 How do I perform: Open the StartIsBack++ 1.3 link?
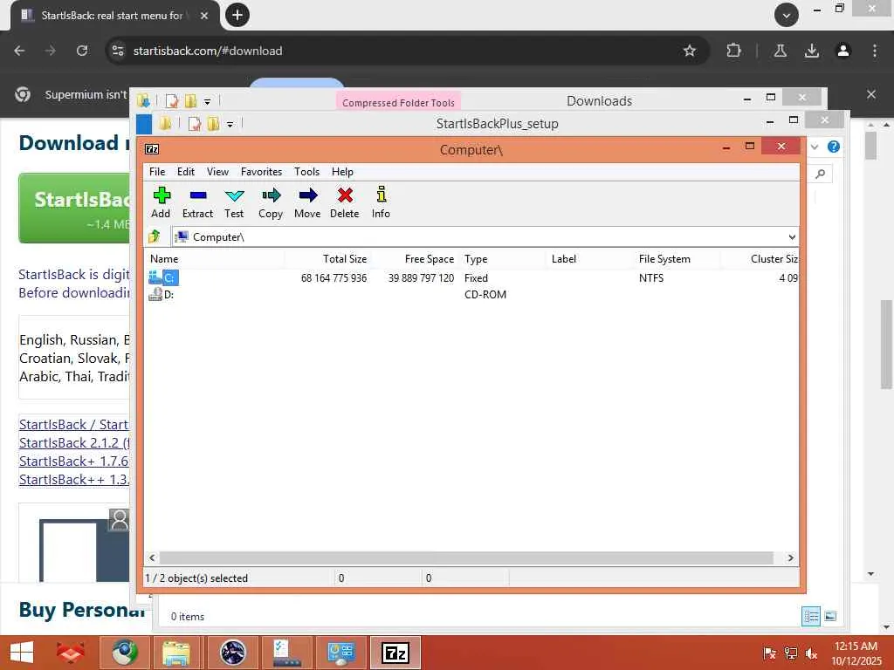click(73, 479)
